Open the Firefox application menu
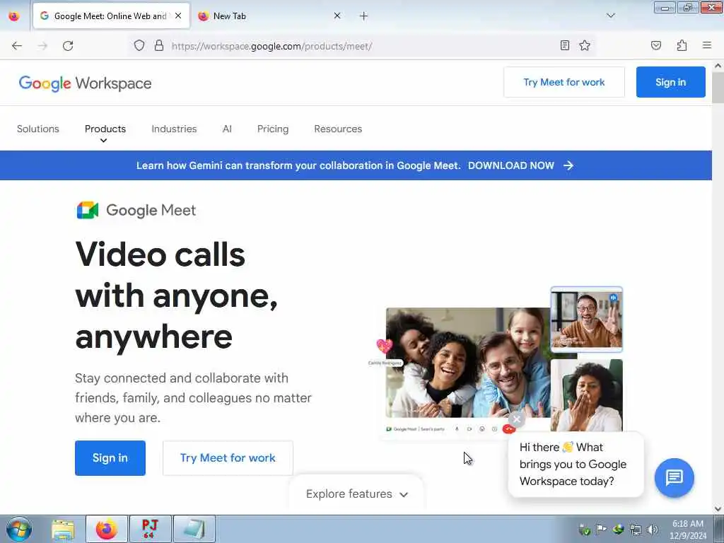This screenshot has width=724, height=543. point(706,45)
